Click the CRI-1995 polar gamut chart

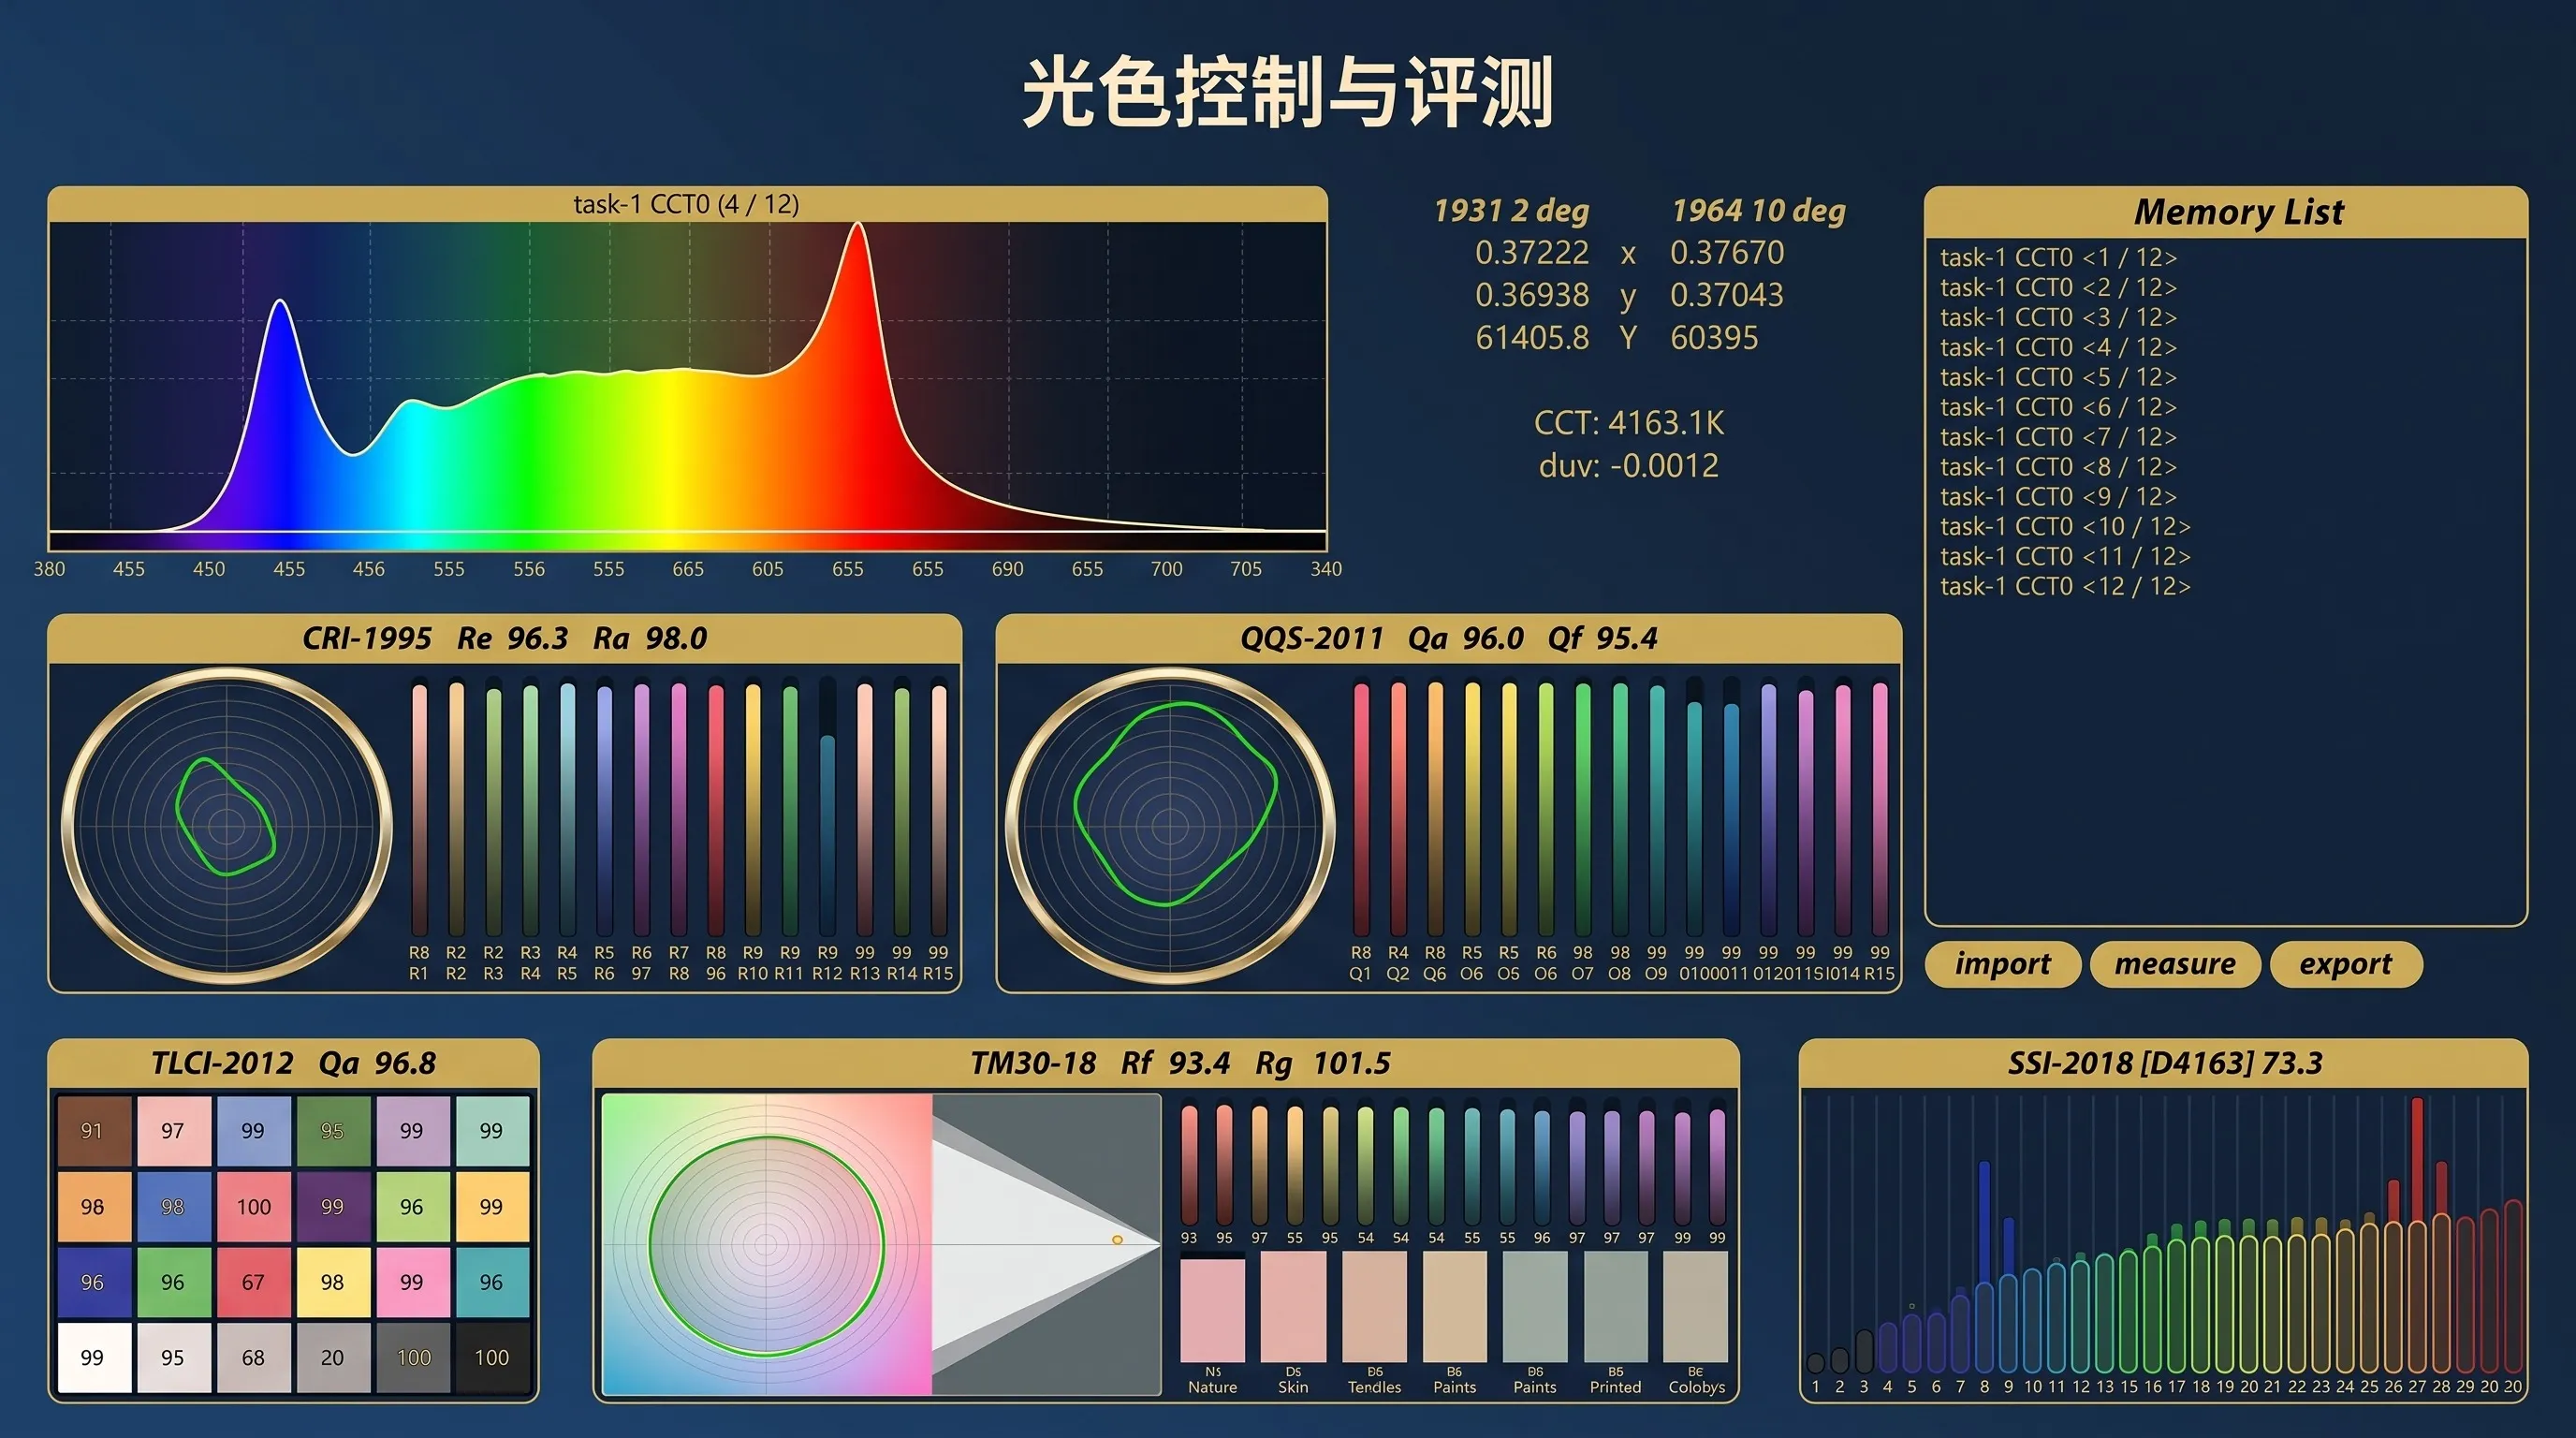(227, 825)
